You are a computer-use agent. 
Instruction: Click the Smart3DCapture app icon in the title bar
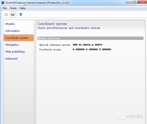[3, 3]
